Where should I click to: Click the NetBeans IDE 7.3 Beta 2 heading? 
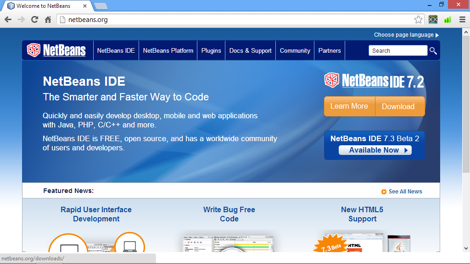[x=375, y=138]
